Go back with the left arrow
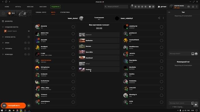Viewport: 200px width, 112px height. click(3, 2)
